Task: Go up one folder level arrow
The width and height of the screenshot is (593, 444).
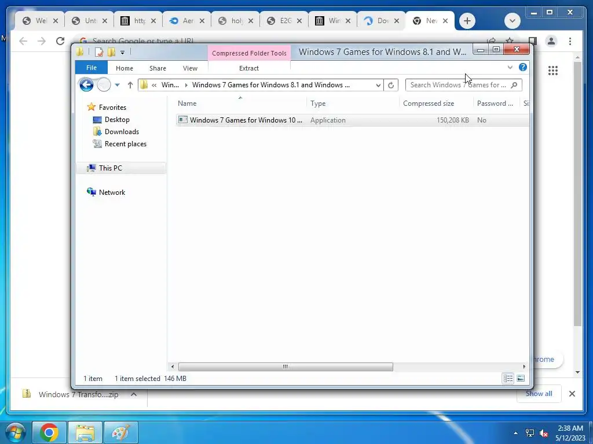Action: (130, 85)
